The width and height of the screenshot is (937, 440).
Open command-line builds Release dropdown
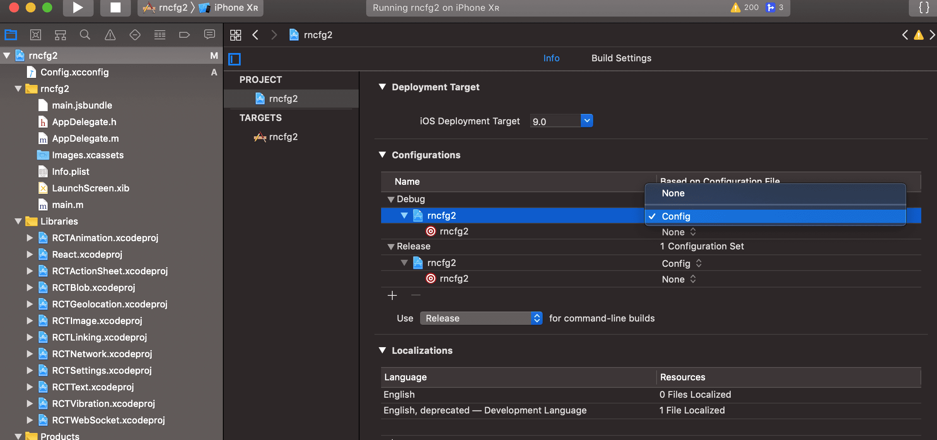(x=481, y=318)
